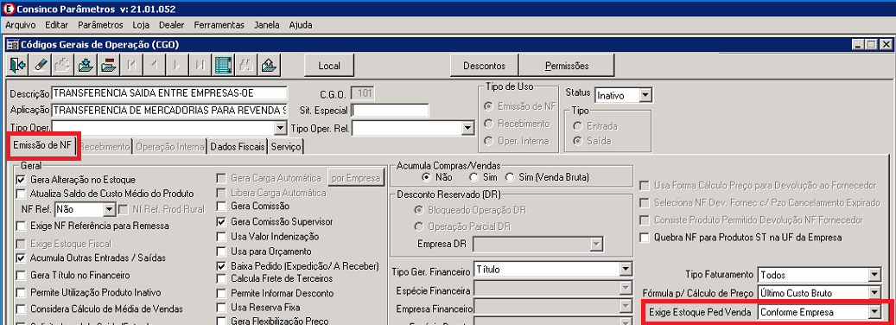
Task: Click the folder with up arrow icon
Action: coord(269,65)
